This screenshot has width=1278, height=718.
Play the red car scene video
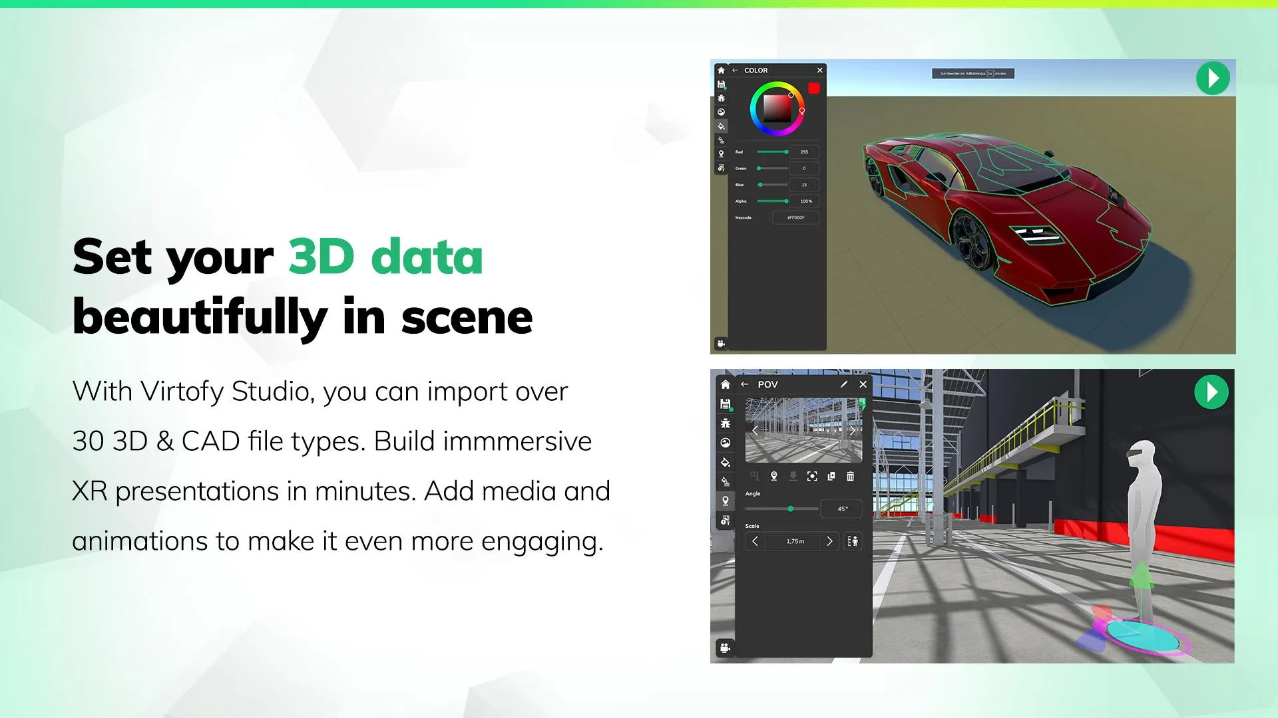1213,78
